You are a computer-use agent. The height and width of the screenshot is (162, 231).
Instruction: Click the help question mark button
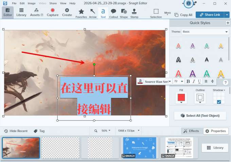point(226,83)
